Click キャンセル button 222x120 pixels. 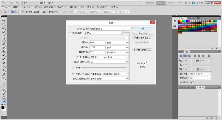tap(143, 33)
